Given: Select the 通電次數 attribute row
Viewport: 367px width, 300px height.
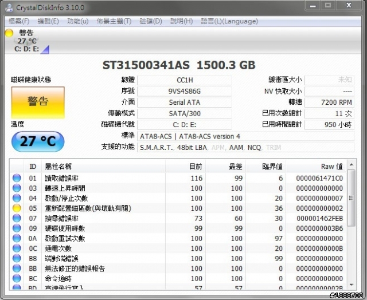Looking at the screenshot, I should [x=178, y=248].
